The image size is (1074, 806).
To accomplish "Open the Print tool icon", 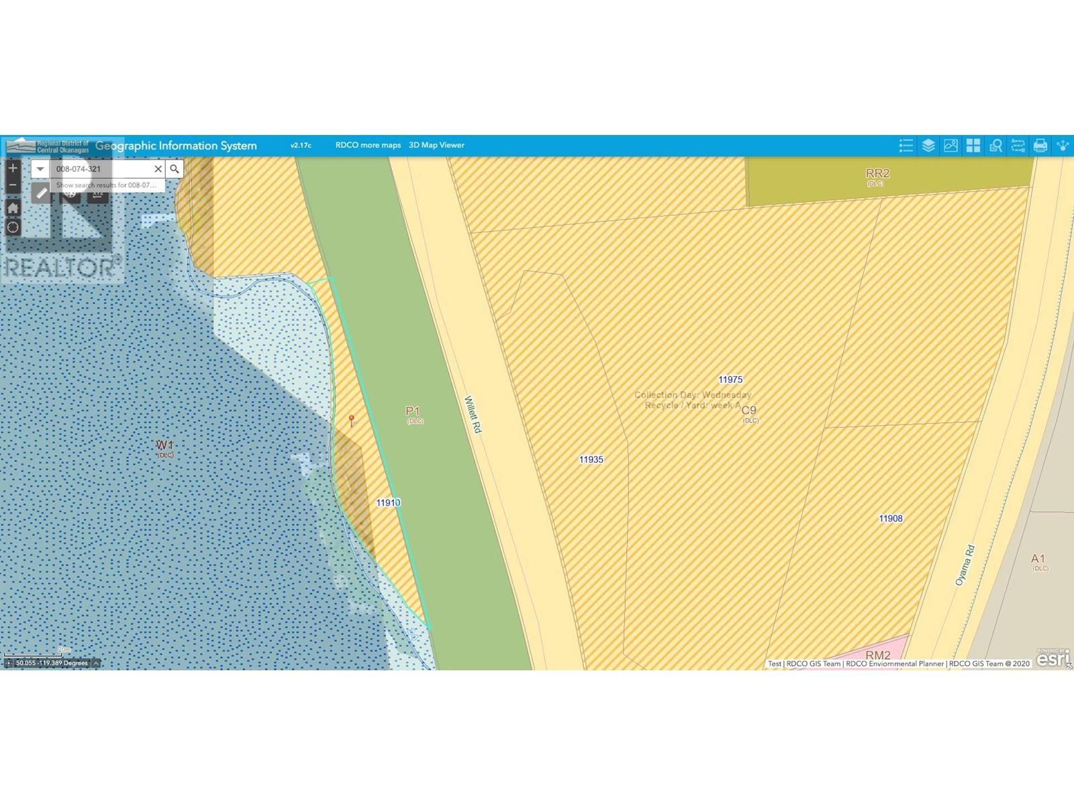I will click(x=1040, y=146).
